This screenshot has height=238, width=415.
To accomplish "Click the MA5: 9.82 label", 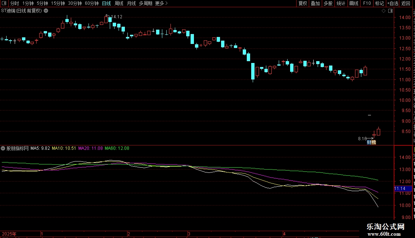I will point(40,148).
